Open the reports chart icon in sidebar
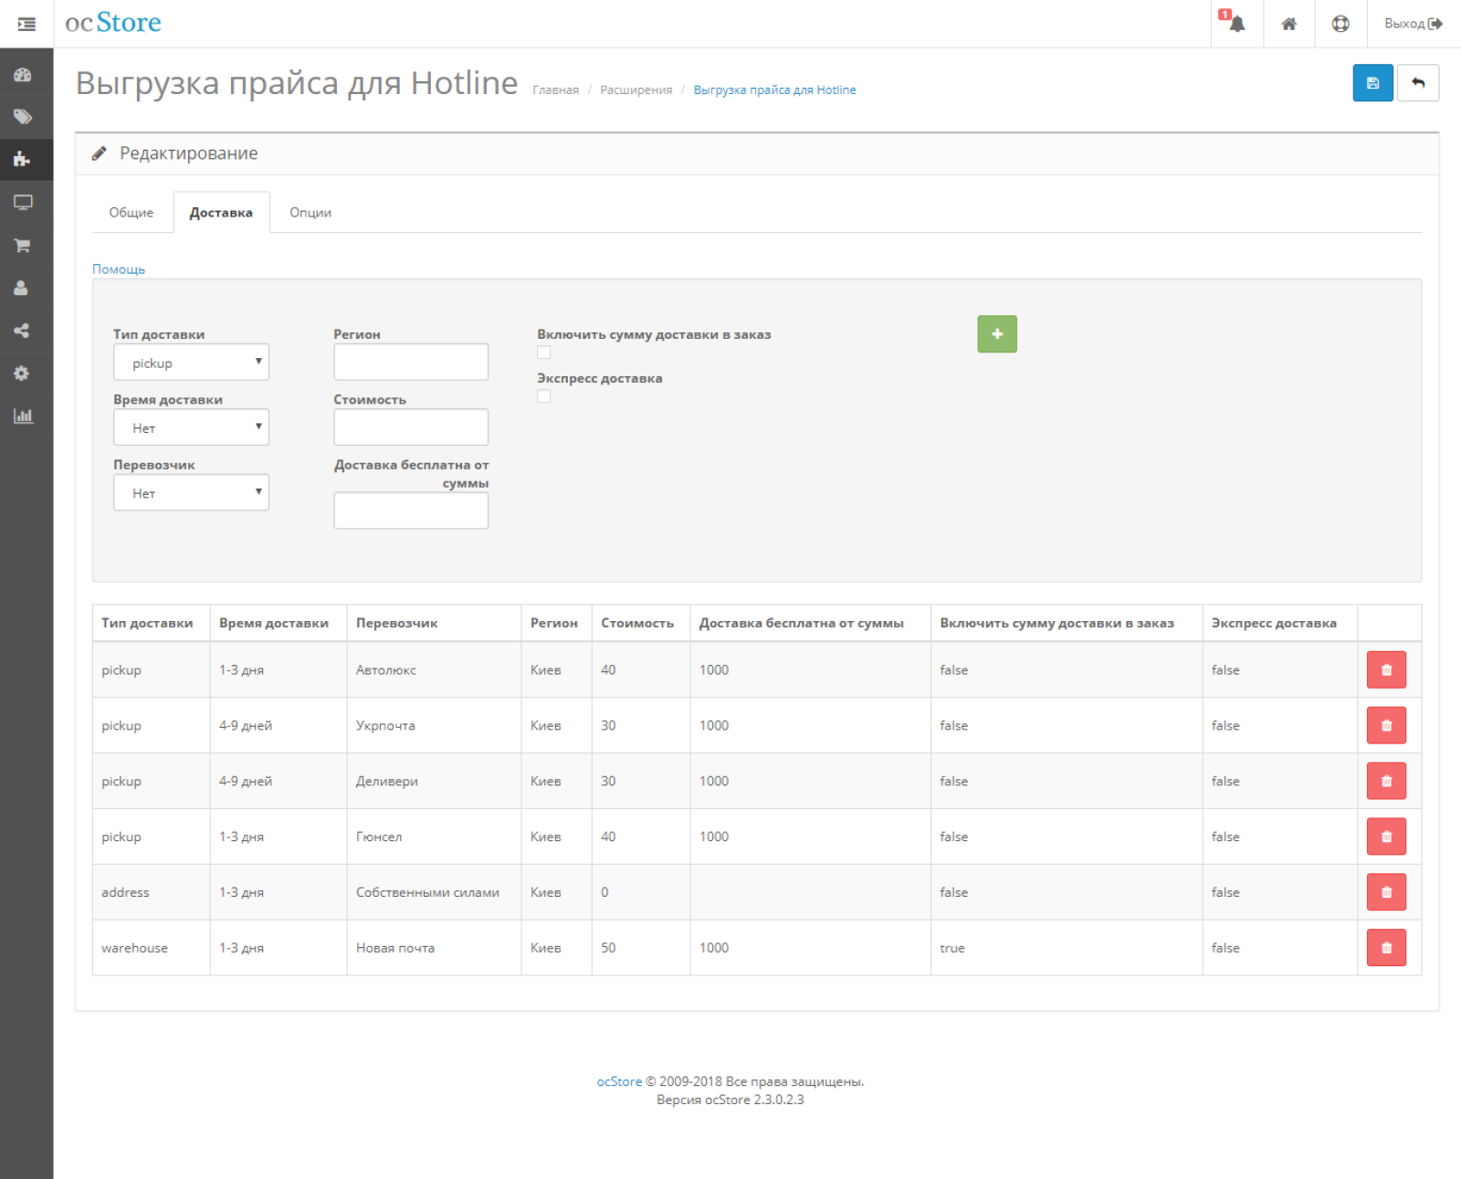Screen dimensions: 1461x1179 [23, 416]
